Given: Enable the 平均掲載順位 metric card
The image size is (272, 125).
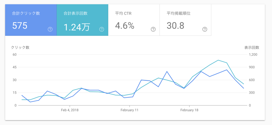Looking at the screenshot, I should pyautogui.click(x=185, y=20).
